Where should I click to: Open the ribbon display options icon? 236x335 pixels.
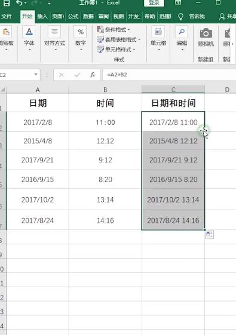click(x=178, y=2)
